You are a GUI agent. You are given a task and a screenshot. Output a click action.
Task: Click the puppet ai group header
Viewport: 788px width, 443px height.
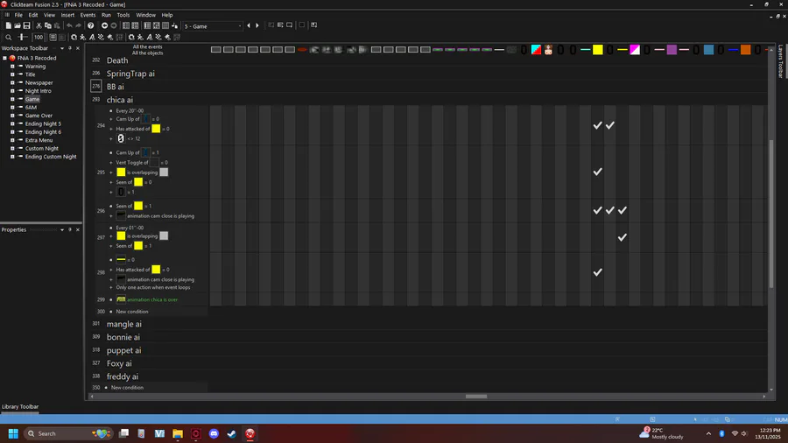(123, 350)
